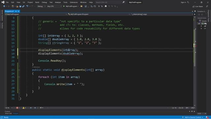Open the Project menu
Viewport: 211px width, 119px height.
(x=30, y=2)
